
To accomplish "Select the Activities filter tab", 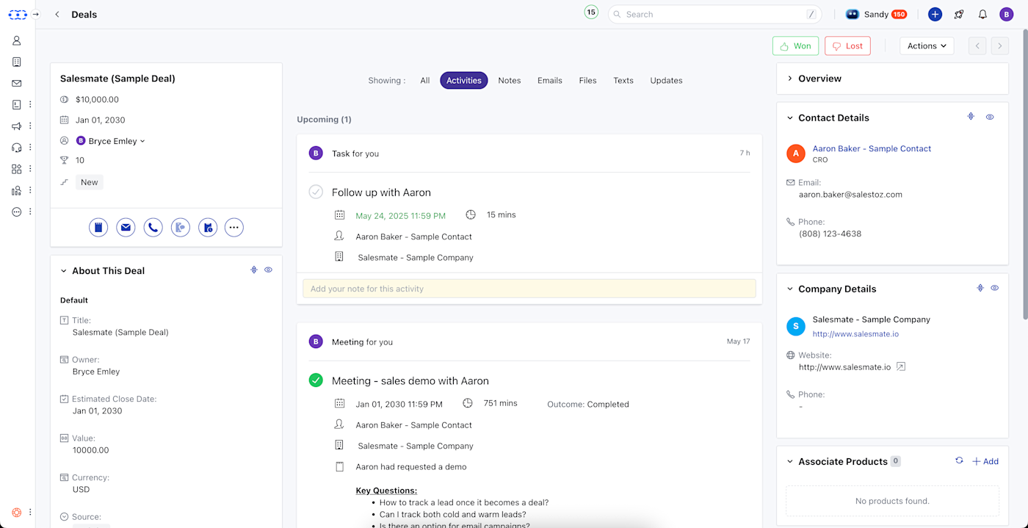I will [x=464, y=81].
